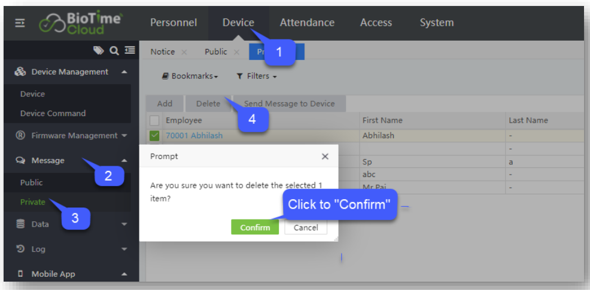Open the Filters dropdown
590x290 pixels.
click(x=257, y=77)
